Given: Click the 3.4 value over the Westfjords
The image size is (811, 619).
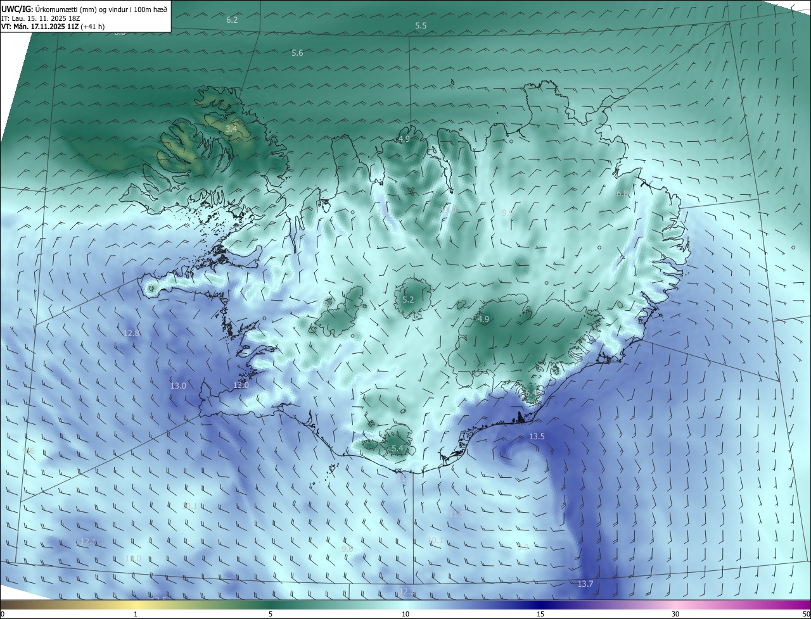Looking at the screenshot, I should pos(231,128).
